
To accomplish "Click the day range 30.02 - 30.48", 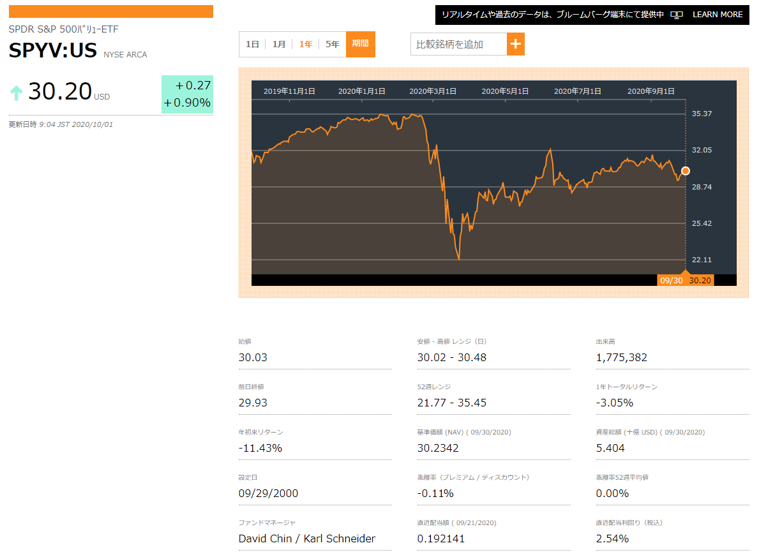I will coord(451,358).
